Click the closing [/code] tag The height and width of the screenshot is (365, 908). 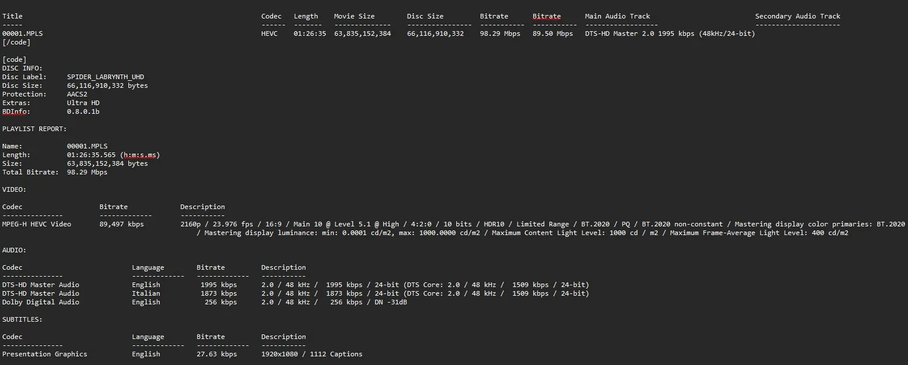(x=16, y=42)
